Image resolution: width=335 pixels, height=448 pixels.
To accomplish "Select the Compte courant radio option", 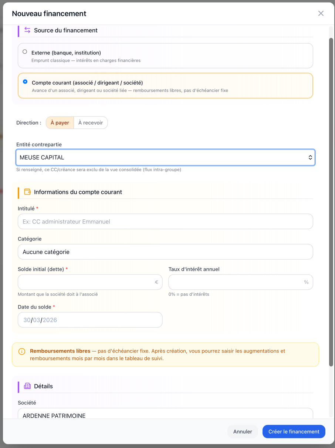I will coord(25,82).
